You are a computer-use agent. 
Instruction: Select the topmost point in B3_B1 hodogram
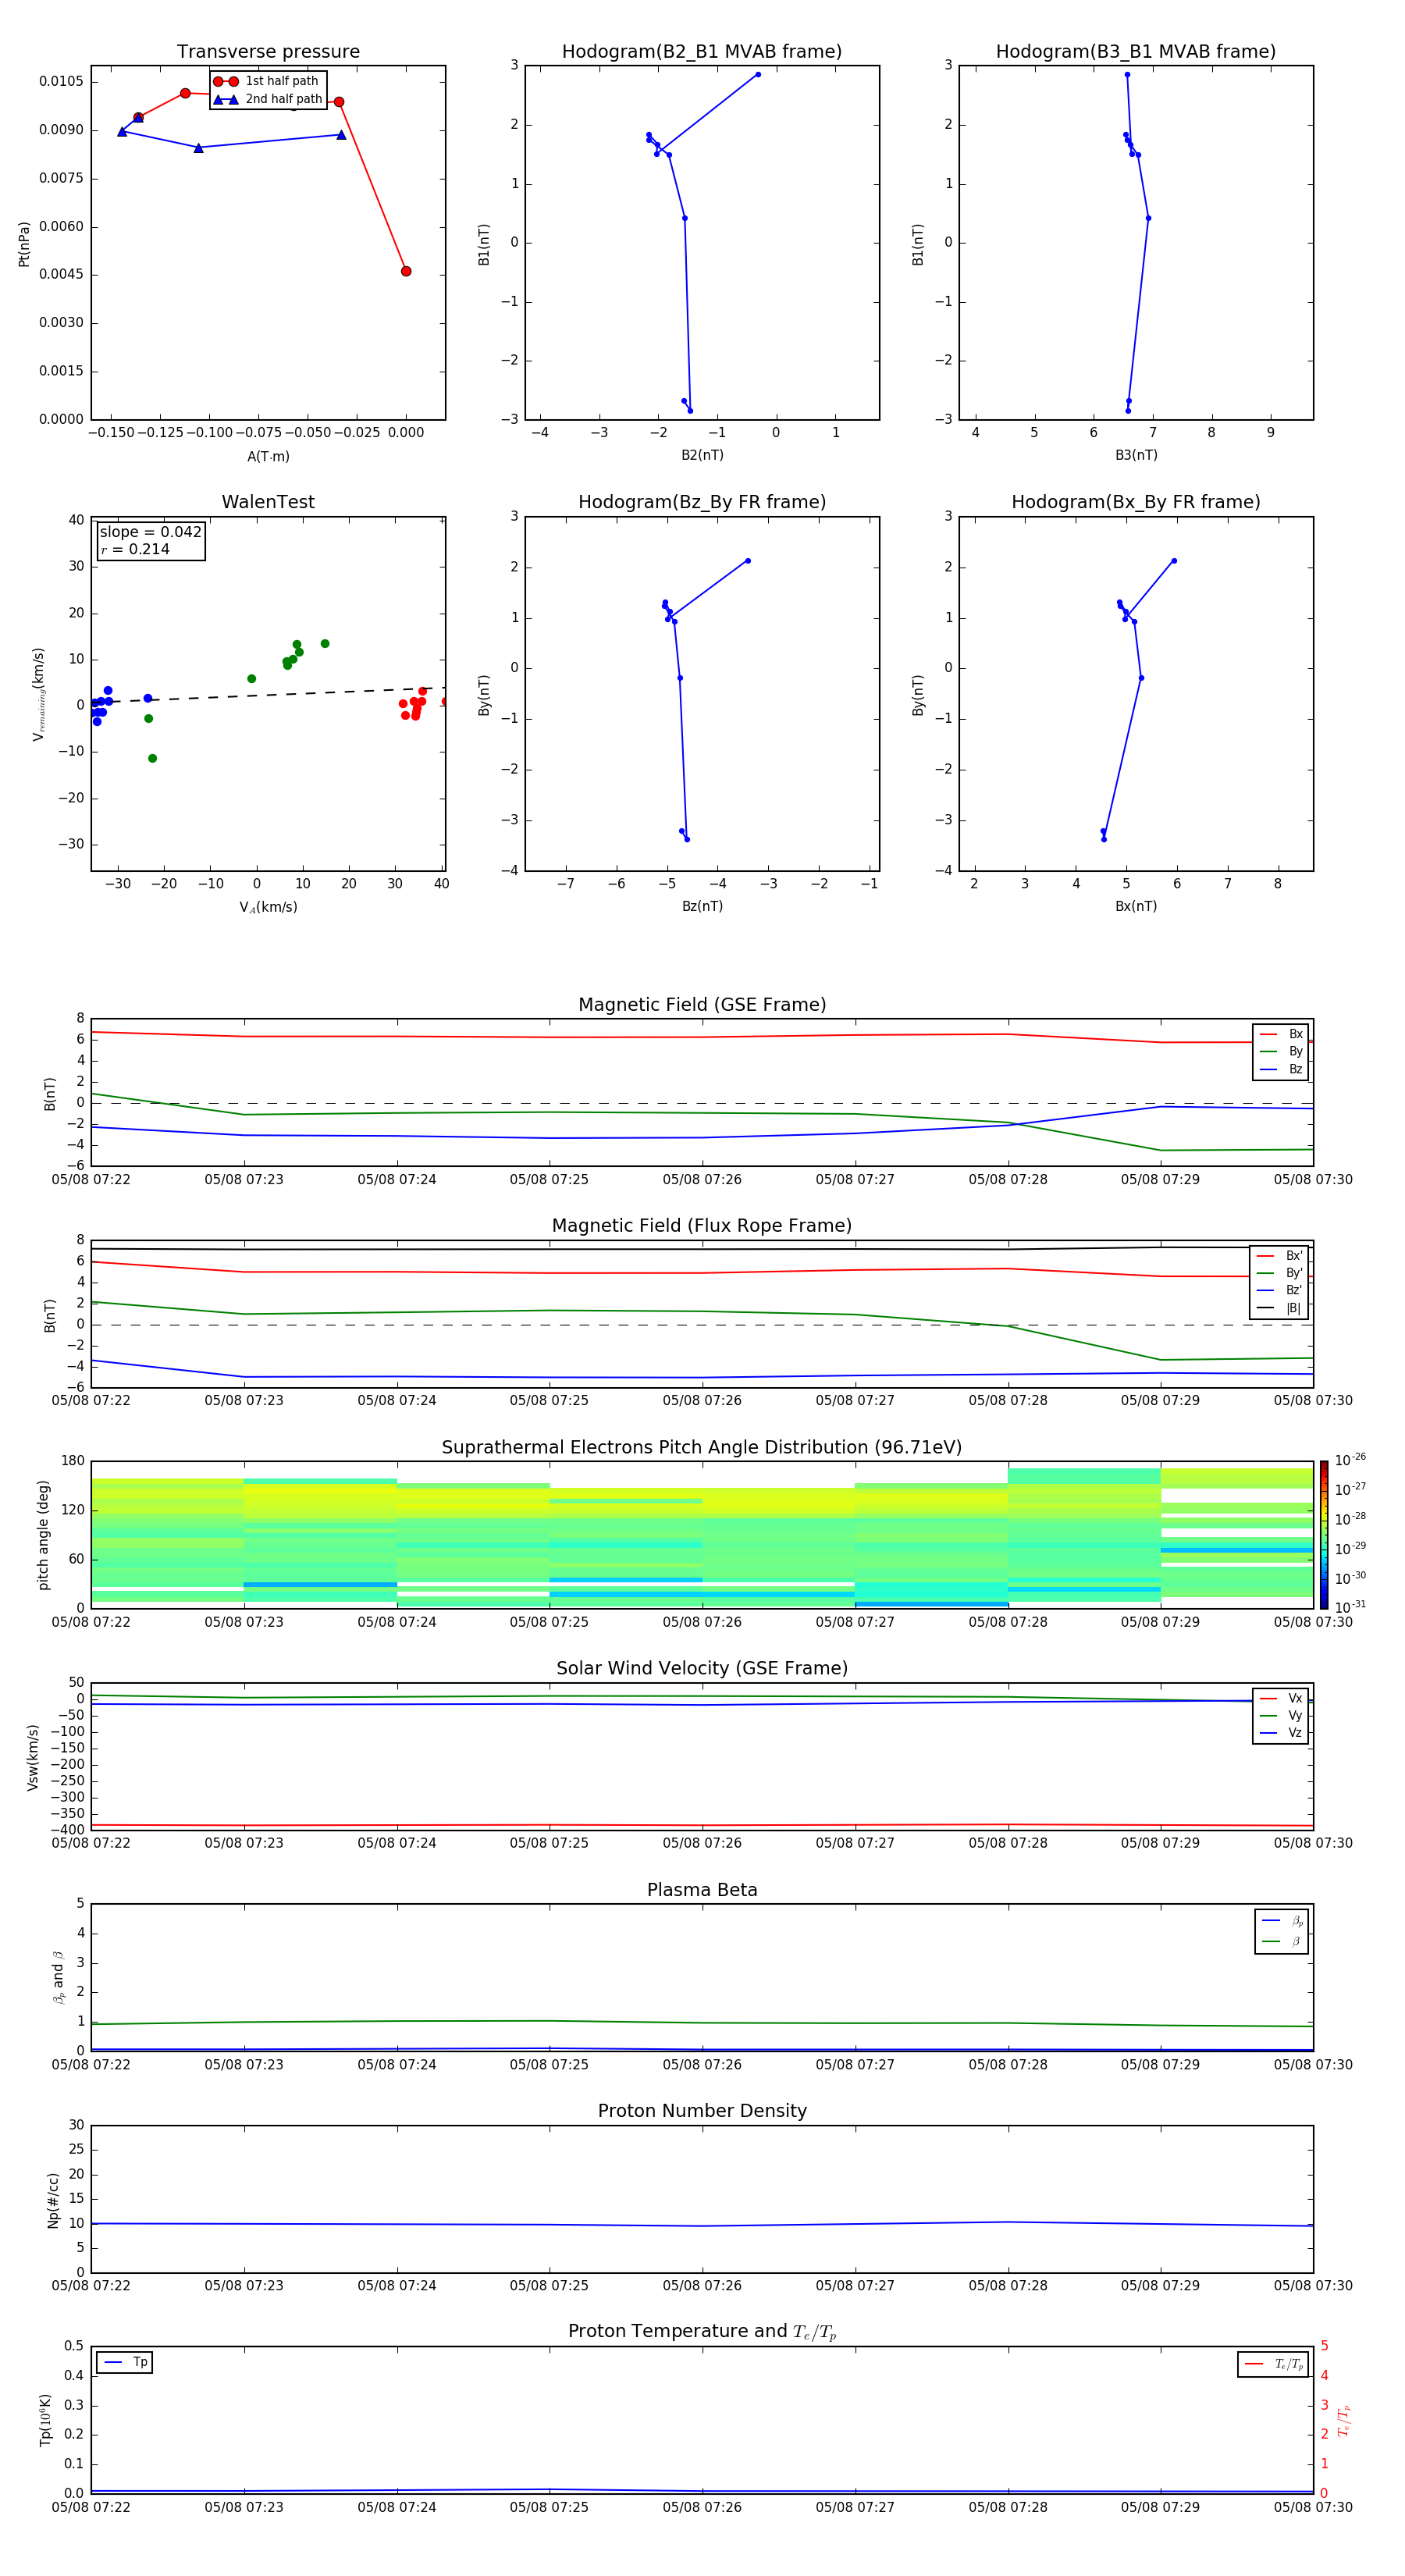pos(1127,75)
